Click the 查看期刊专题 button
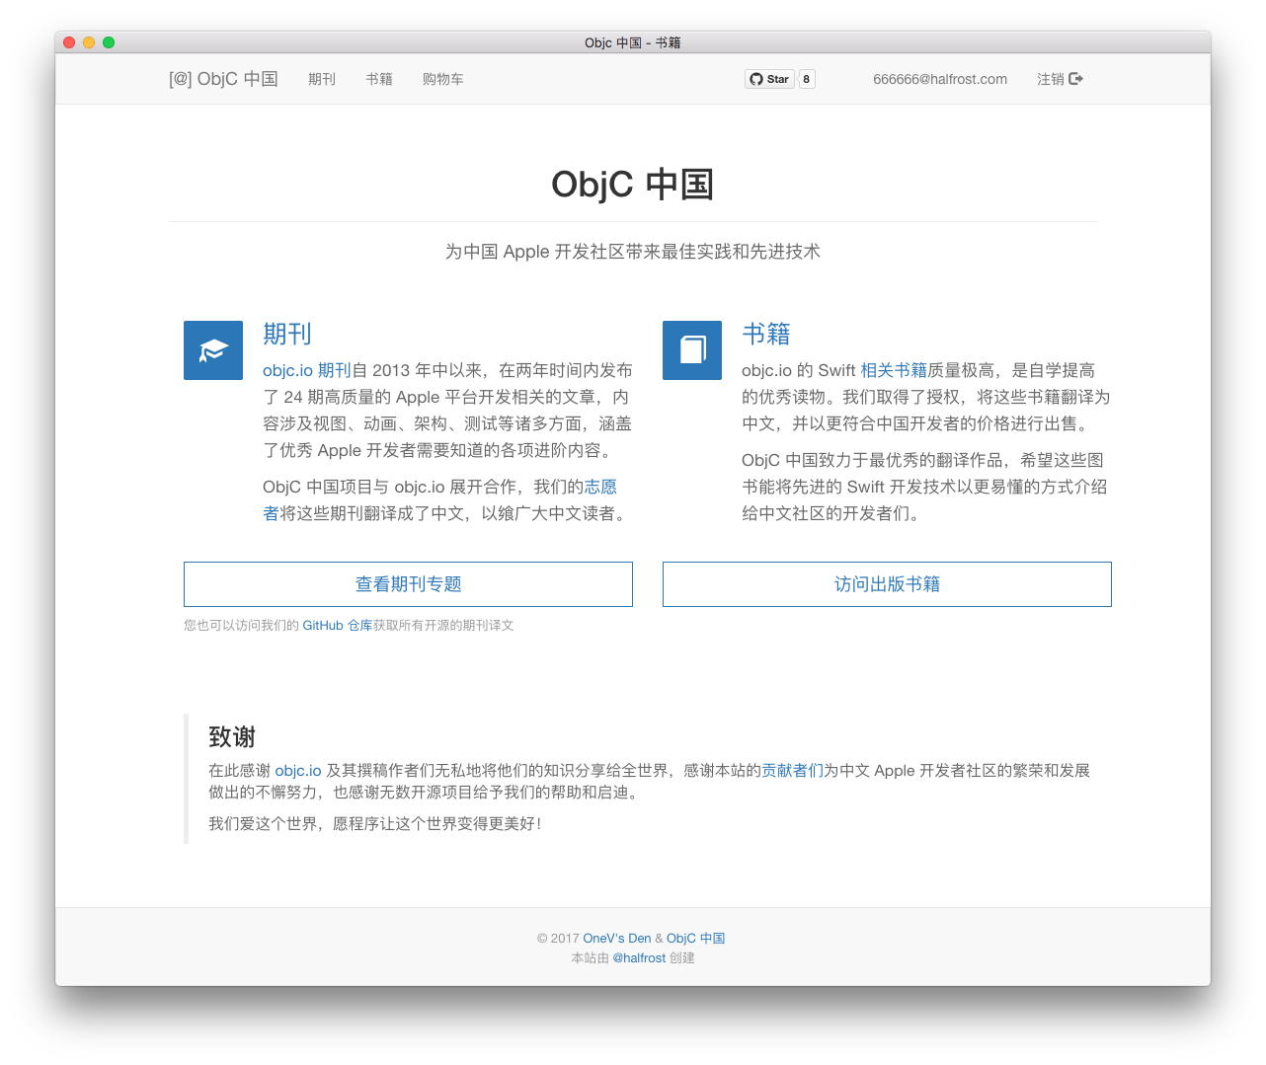This screenshot has height=1065, width=1266. (x=408, y=584)
